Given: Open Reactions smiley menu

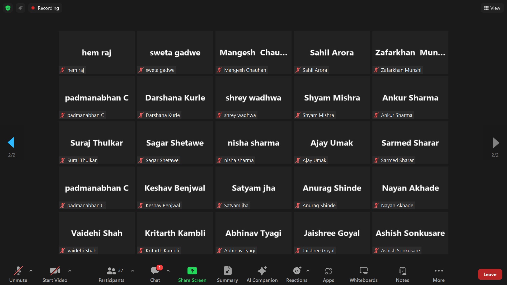Looking at the screenshot, I should tap(297, 274).
